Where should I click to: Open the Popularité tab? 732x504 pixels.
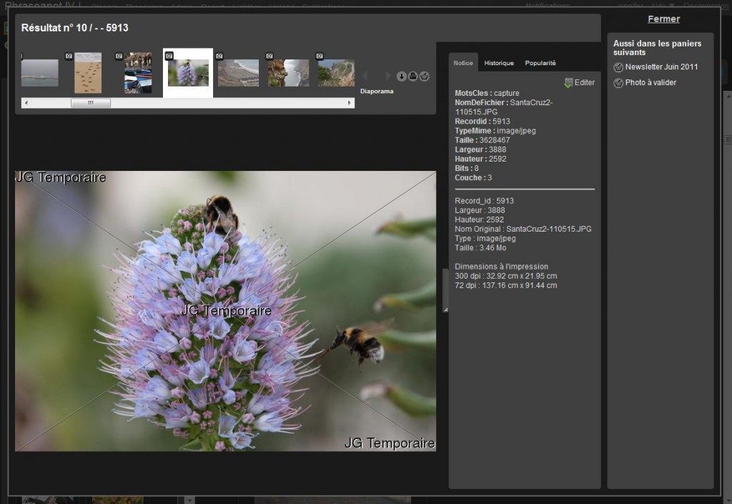pyautogui.click(x=540, y=63)
